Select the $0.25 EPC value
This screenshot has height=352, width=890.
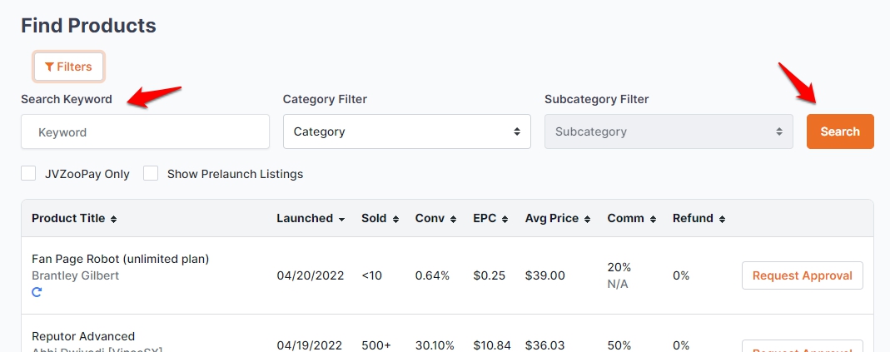coord(490,276)
